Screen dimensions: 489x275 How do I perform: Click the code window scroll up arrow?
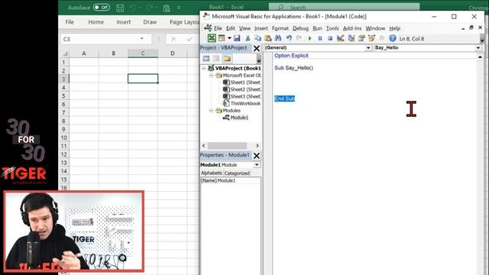click(x=480, y=57)
